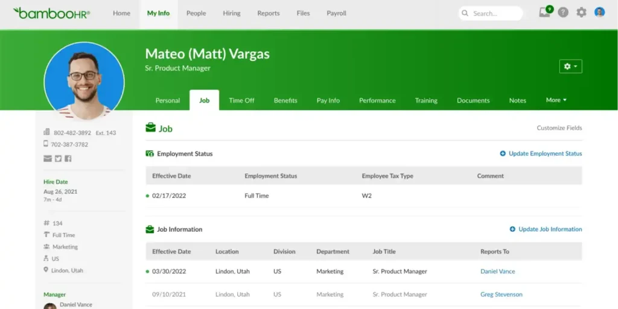Click the user avatar in top bar
Viewport: 618px width, 309px height.
point(599,13)
